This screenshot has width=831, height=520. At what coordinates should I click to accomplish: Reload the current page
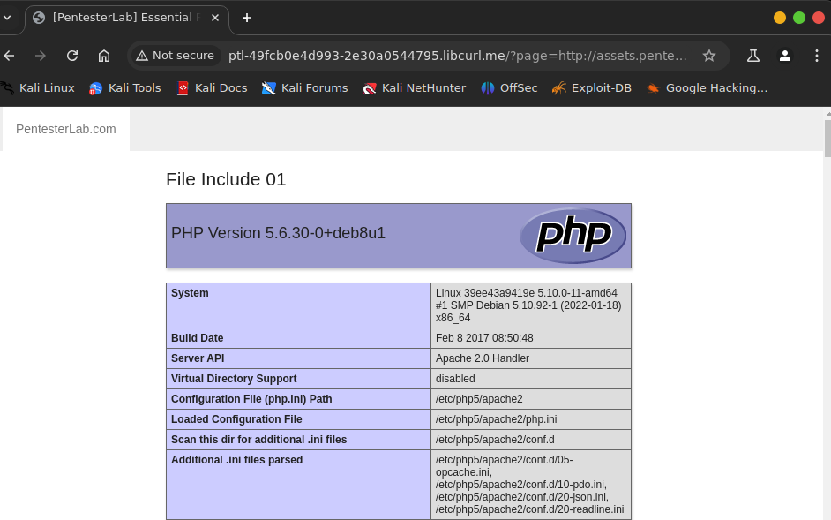point(72,56)
